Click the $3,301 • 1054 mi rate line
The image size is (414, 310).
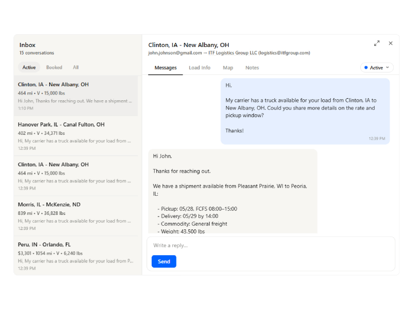tap(50, 253)
